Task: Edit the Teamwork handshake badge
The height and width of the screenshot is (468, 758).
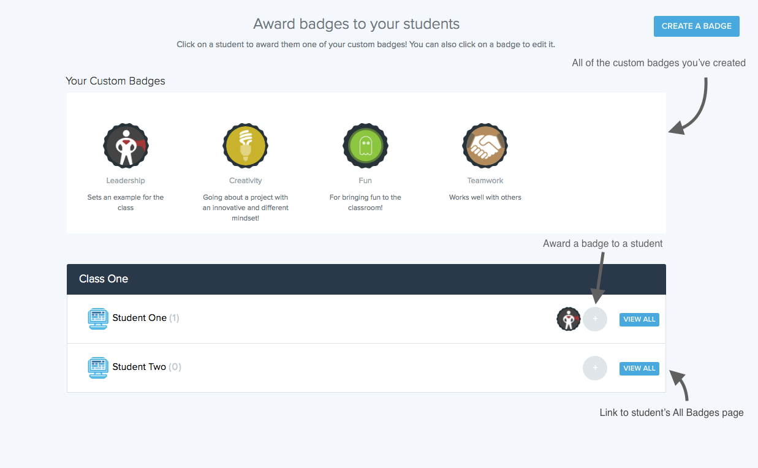Action: point(485,145)
